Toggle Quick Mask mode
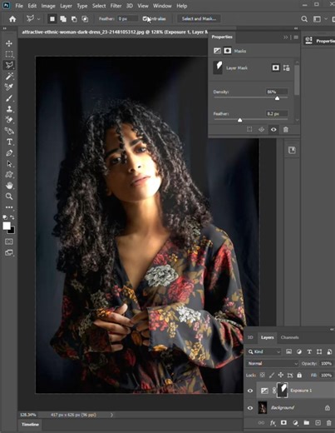335x433 pixels. click(9, 241)
